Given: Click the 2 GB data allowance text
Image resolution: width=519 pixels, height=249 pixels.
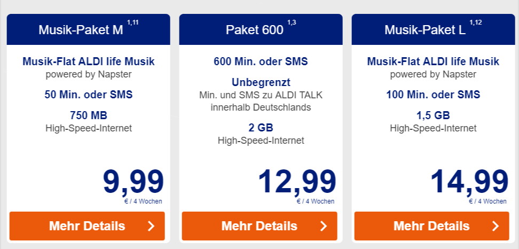Looking at the screenshot, I should coord(261,128).
